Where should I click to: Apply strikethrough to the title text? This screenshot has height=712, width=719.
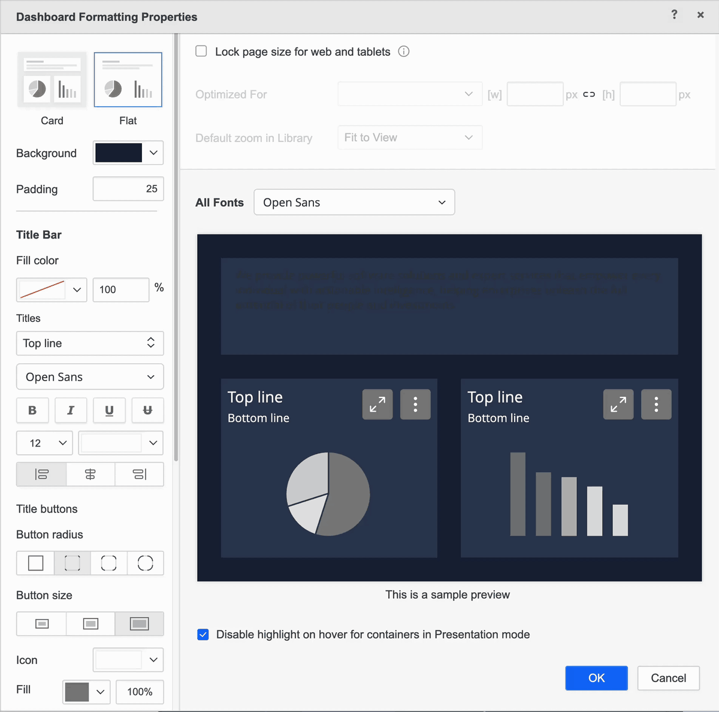147,411
